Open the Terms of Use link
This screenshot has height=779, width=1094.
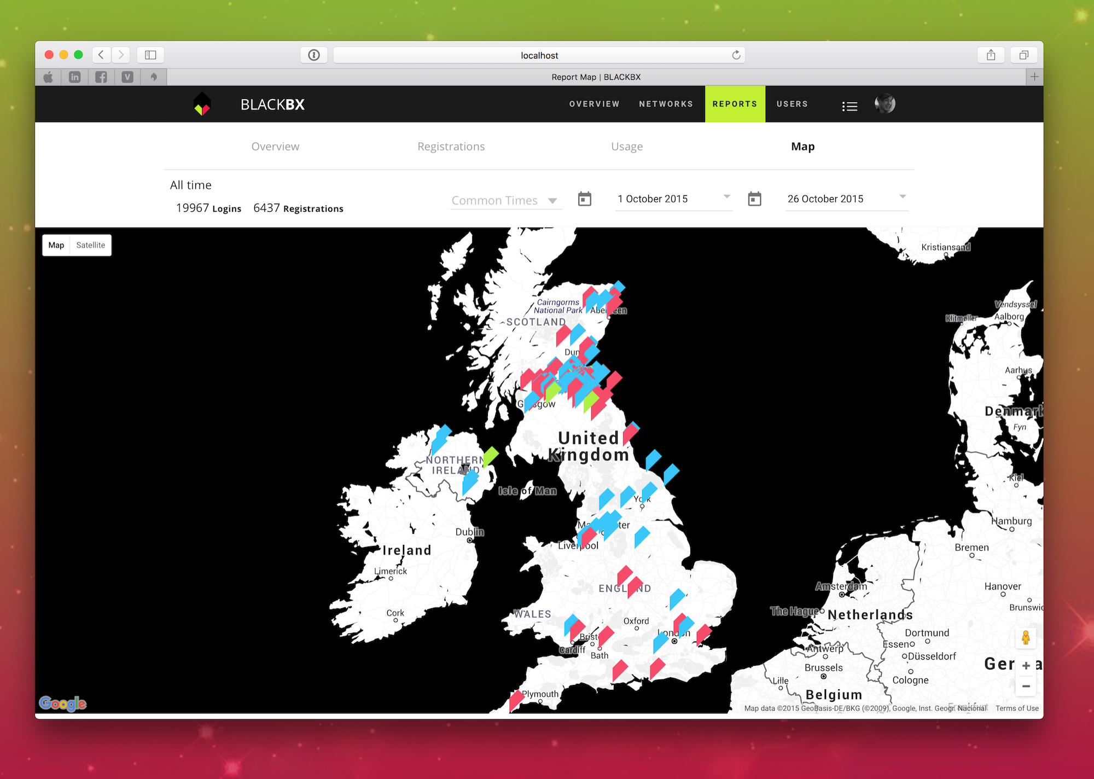[x=1016, y=708]
